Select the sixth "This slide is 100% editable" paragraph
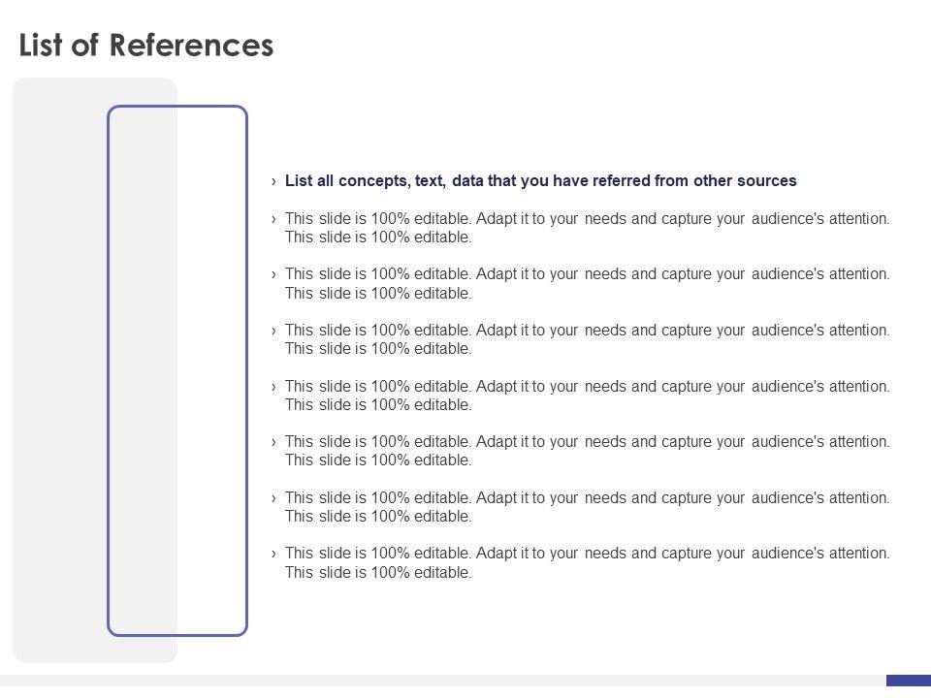Viewport: 931px width, 698px height. coord(587,507)
